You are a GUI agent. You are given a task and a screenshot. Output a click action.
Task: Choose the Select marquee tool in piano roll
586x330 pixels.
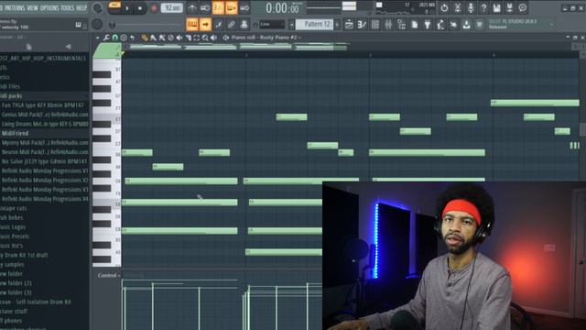pos(197,38)
